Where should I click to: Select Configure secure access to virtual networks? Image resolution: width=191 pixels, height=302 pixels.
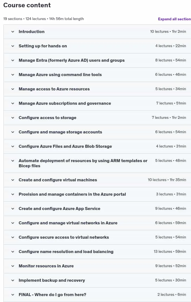point(64,237)
